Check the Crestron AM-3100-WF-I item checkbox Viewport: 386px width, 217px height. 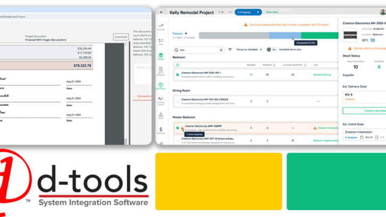[x=177, y=74]
